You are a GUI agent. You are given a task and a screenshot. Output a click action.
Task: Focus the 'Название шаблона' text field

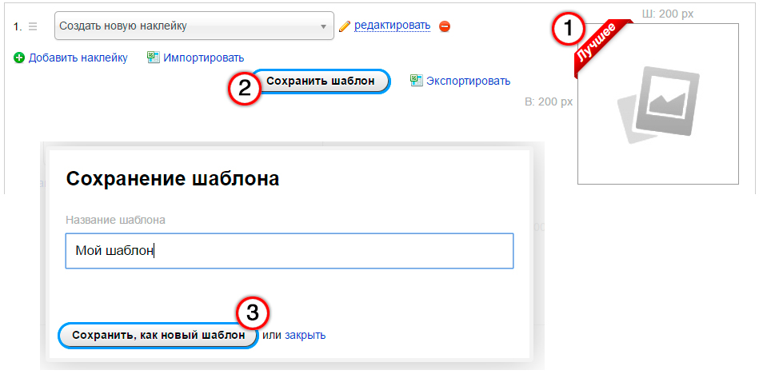tap(290, 251)
